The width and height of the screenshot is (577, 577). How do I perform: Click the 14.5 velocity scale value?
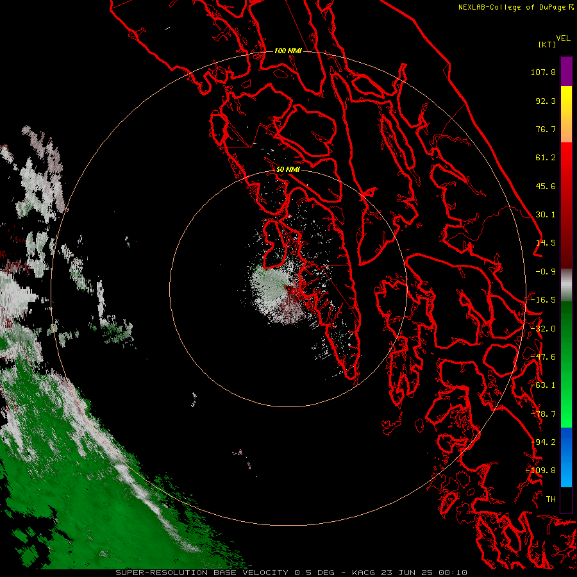(546, 243)
